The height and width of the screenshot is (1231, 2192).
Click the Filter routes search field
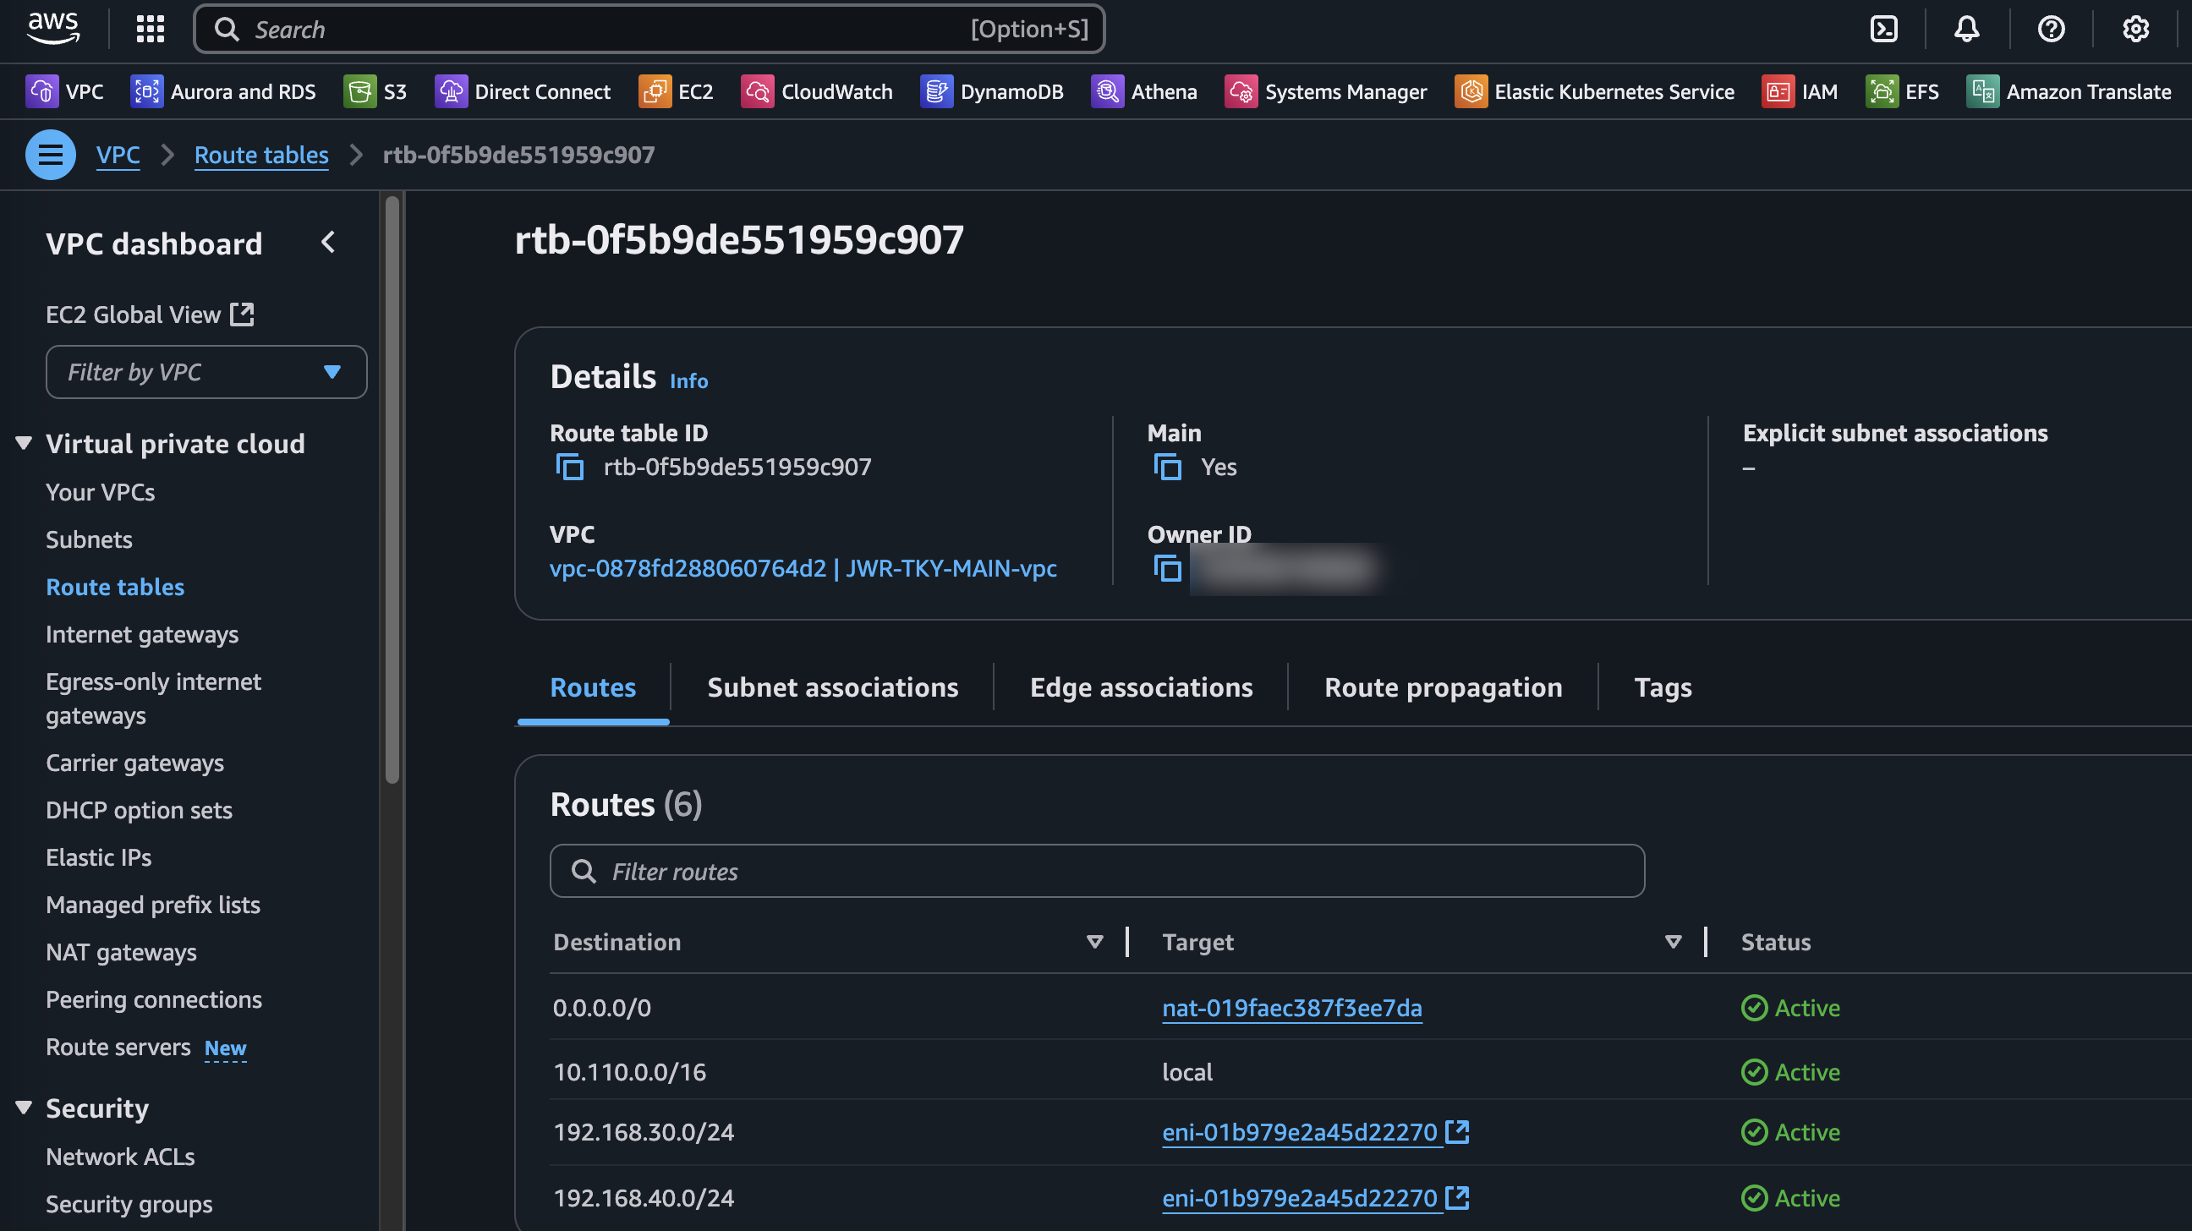pos(1097,871)
